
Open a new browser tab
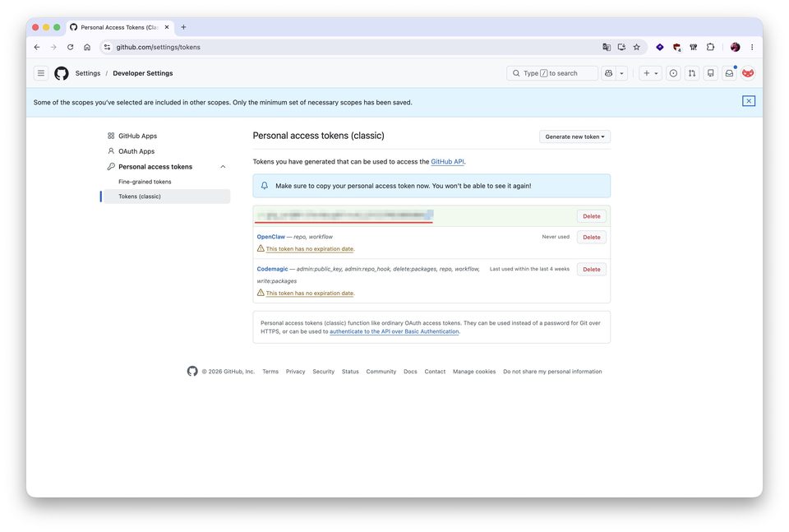pos(183,27)
